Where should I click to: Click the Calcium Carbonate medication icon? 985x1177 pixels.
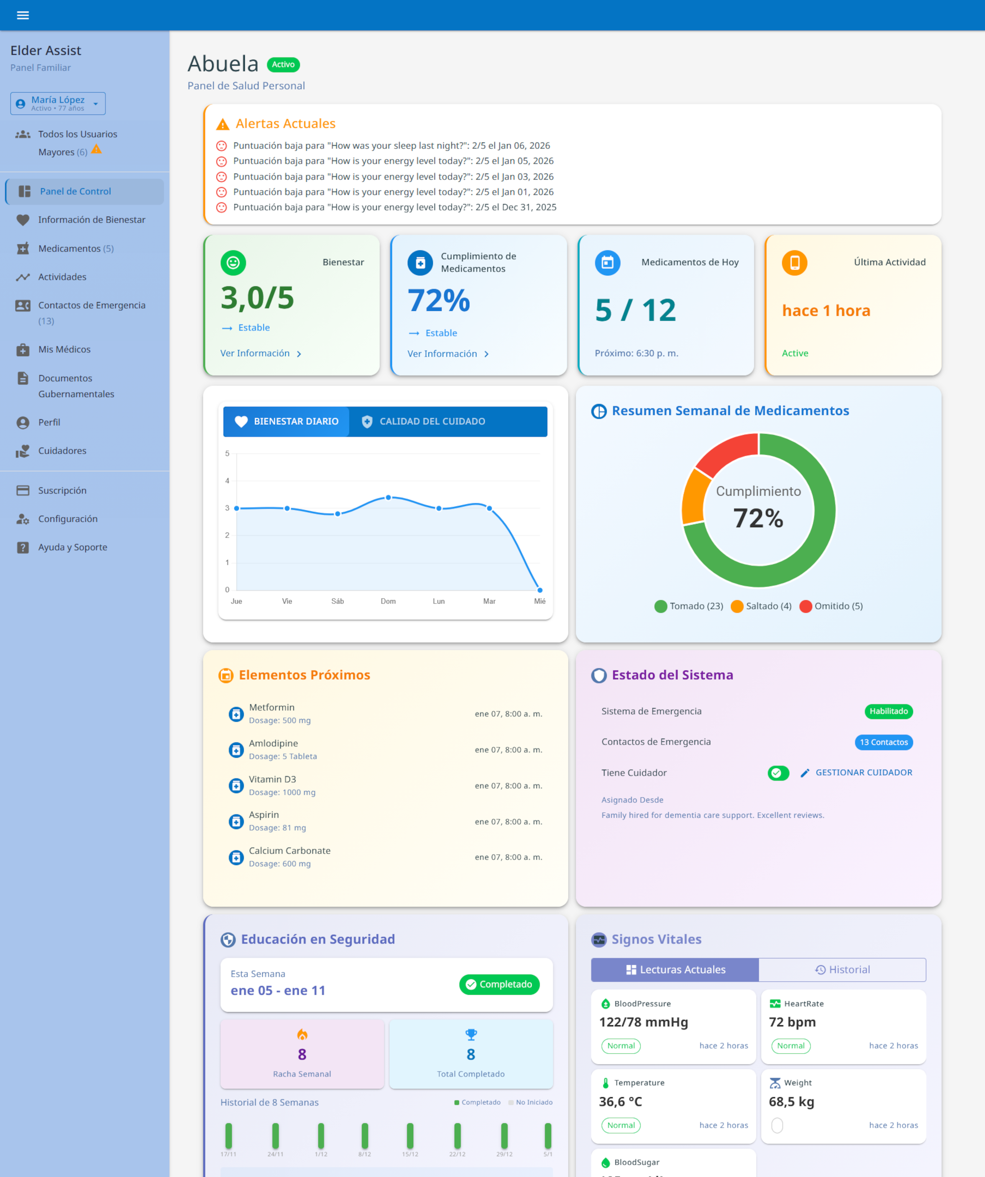point(236,858)
